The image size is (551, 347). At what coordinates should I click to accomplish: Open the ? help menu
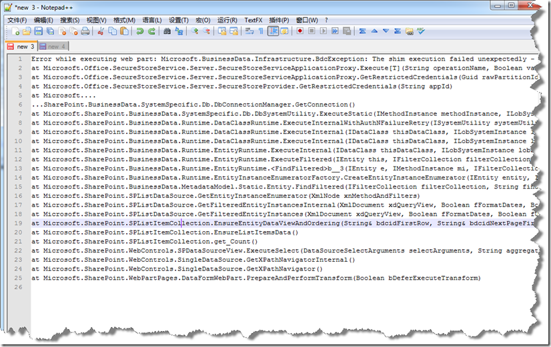(326, 20)
